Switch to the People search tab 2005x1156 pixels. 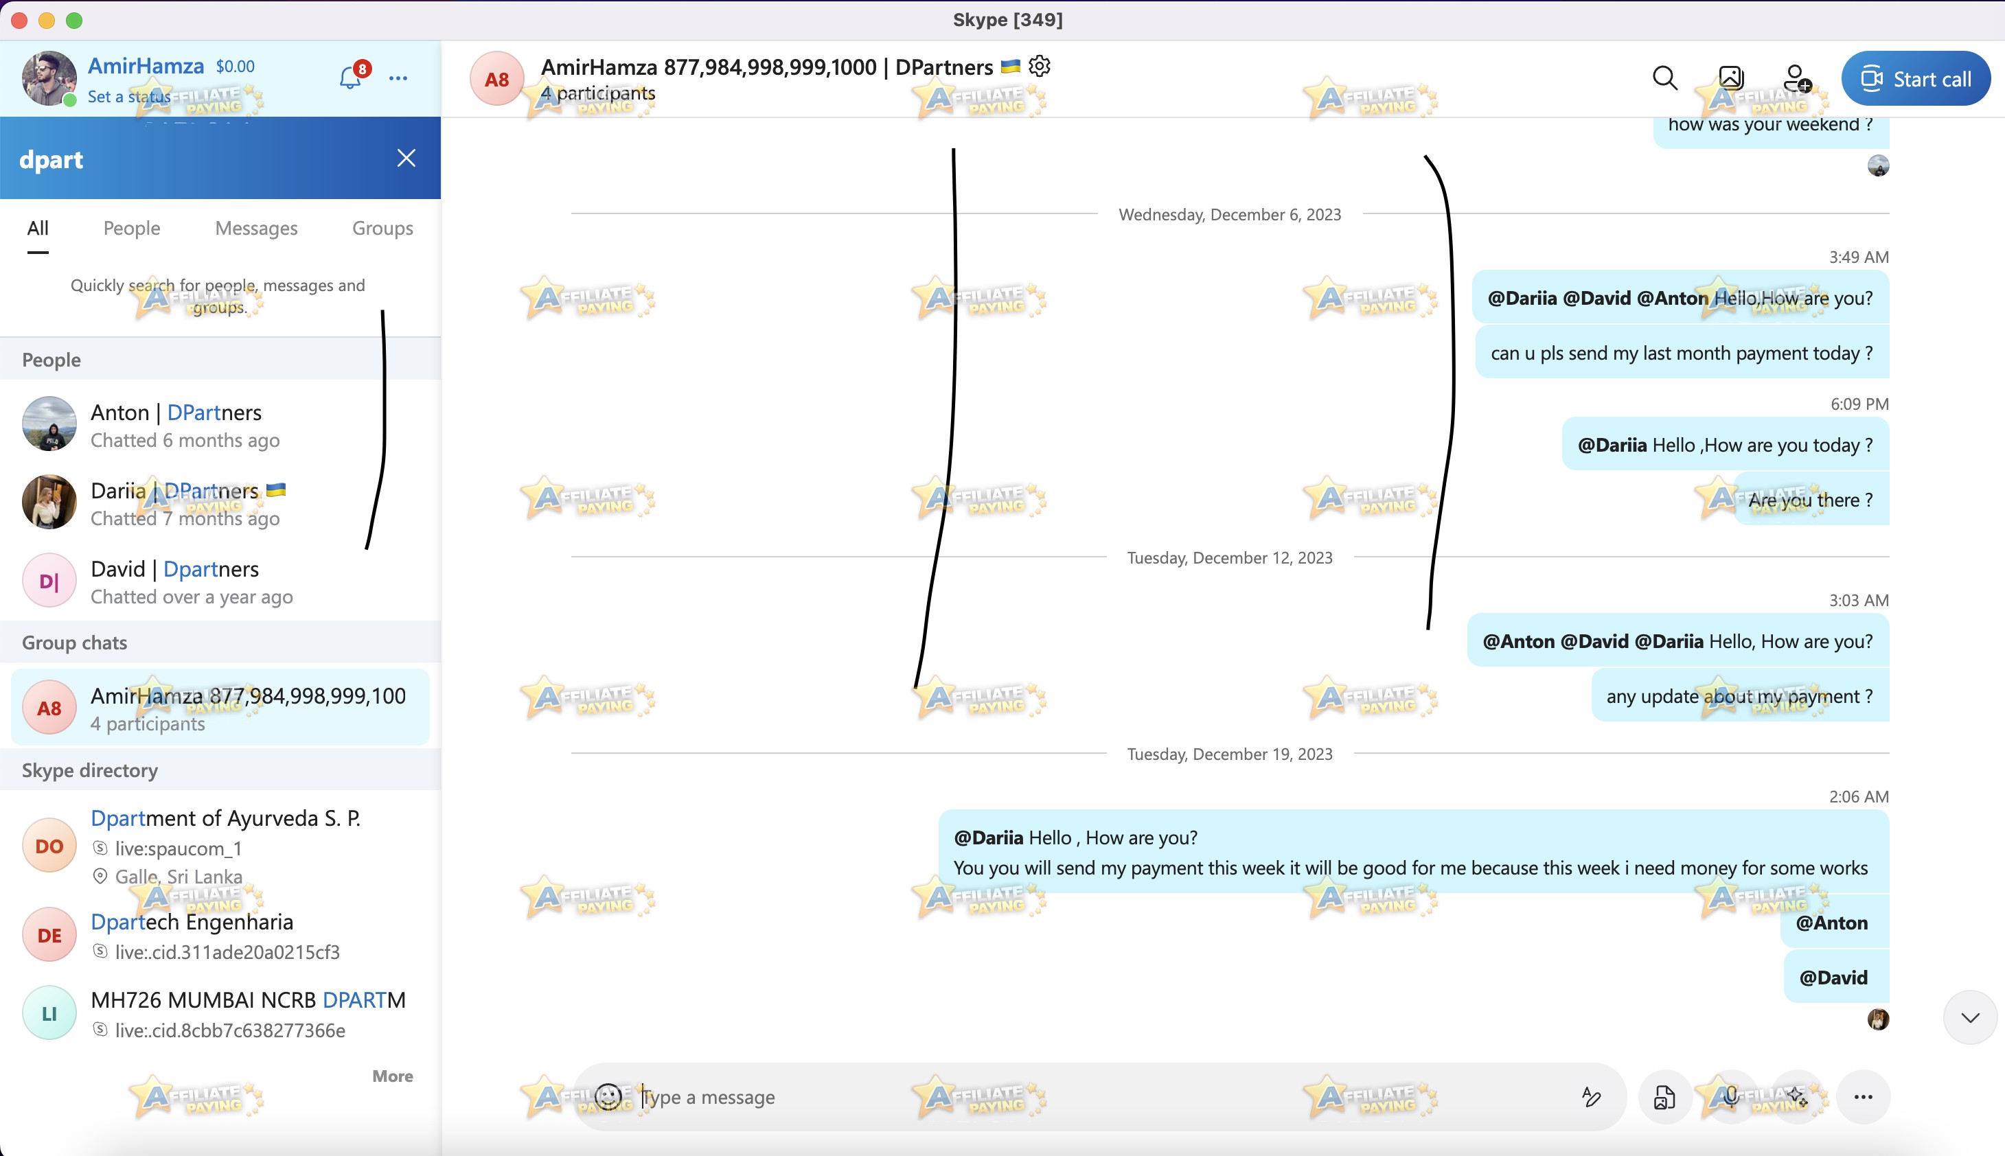[x=132, y=229]
